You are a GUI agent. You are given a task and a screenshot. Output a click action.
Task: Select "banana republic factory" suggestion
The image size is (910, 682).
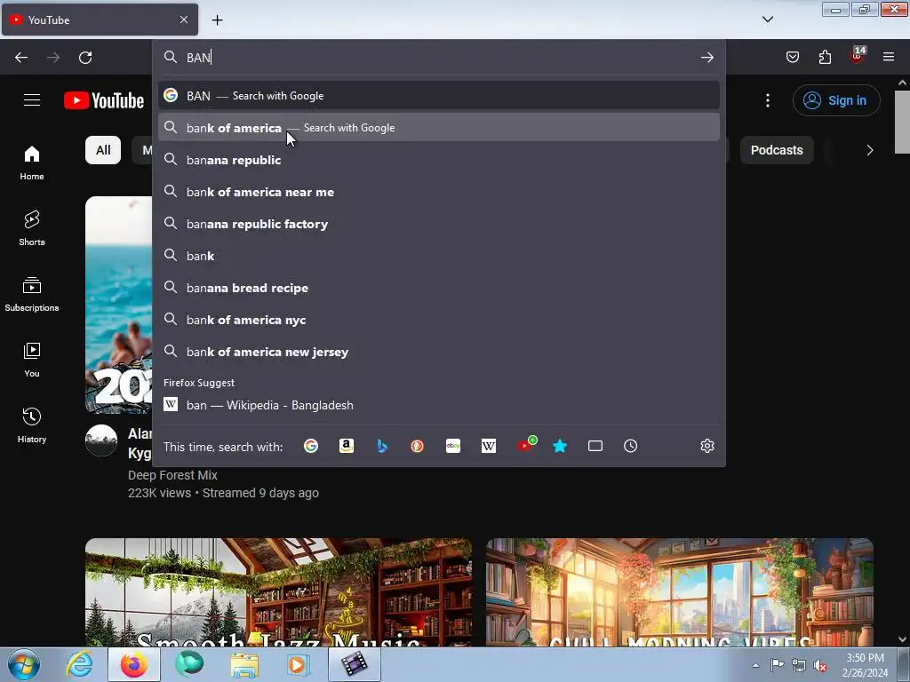[x=439, y=224]
